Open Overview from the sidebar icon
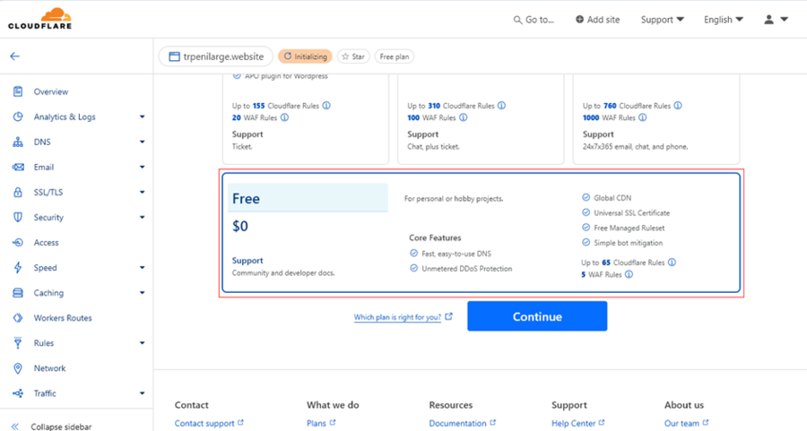The image size is (807, 431). click(18, 91)
